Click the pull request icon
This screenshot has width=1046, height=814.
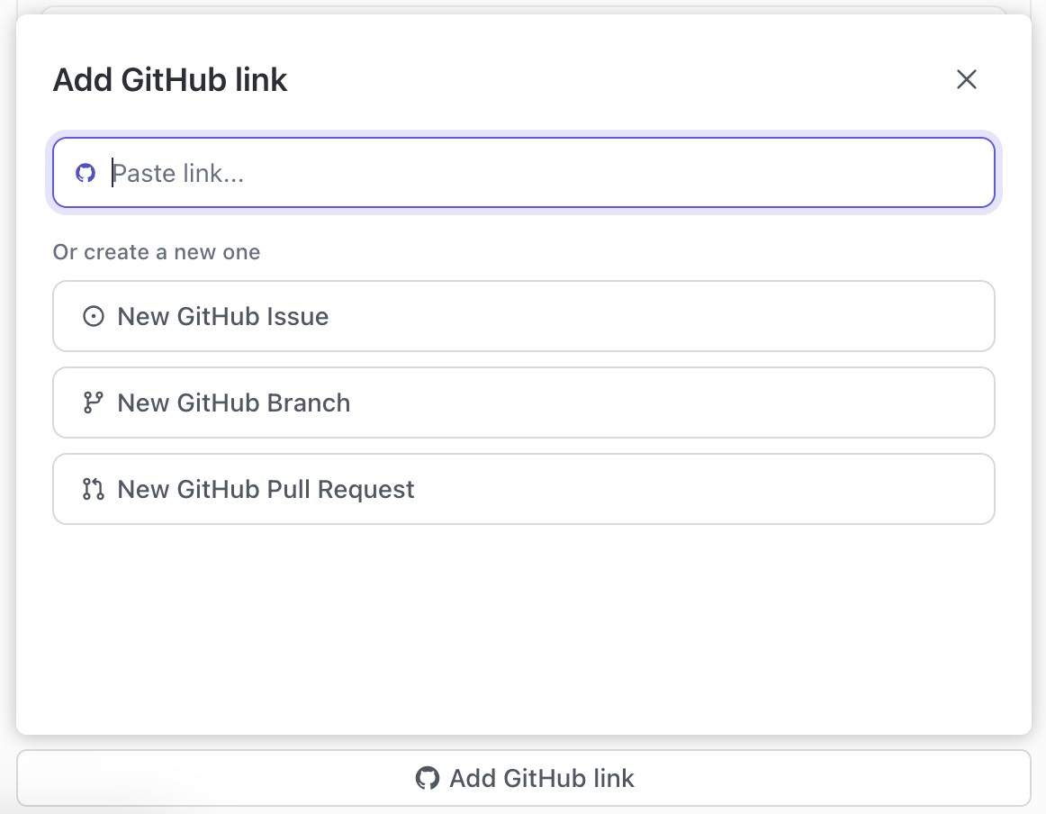(x=93, y=489)
